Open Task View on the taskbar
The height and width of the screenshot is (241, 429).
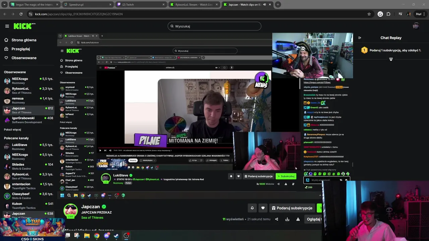point(68,236)
